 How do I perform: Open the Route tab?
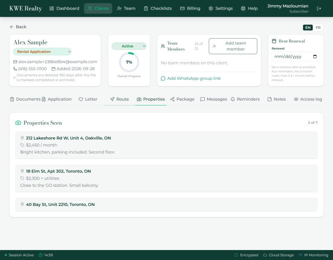point(119,99)
